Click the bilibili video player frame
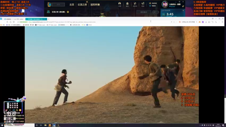 [112, 75]
